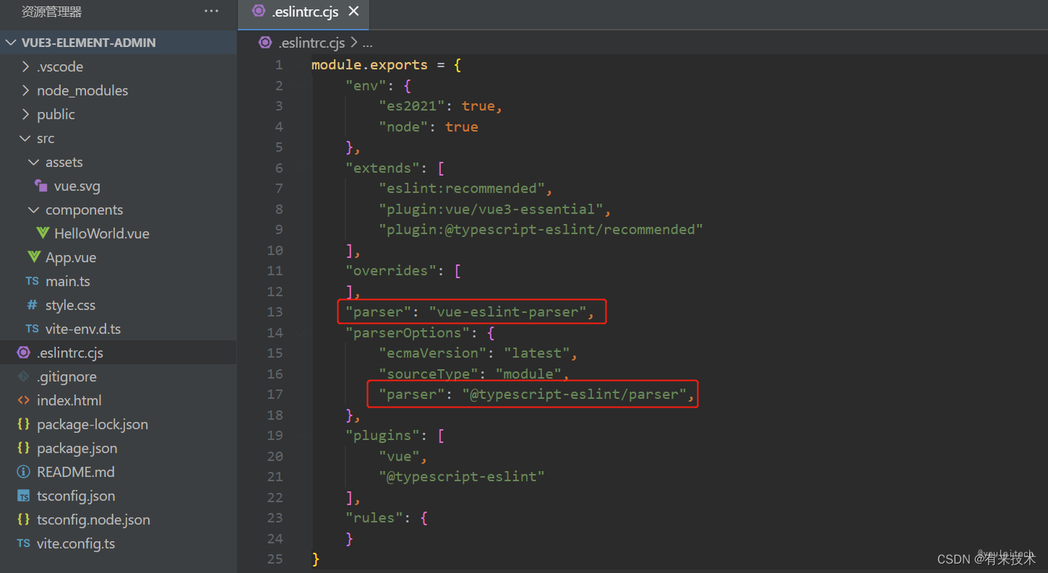Click the TS icon beside main.ts
This screenshot has height=573, width=1048.
33,281
